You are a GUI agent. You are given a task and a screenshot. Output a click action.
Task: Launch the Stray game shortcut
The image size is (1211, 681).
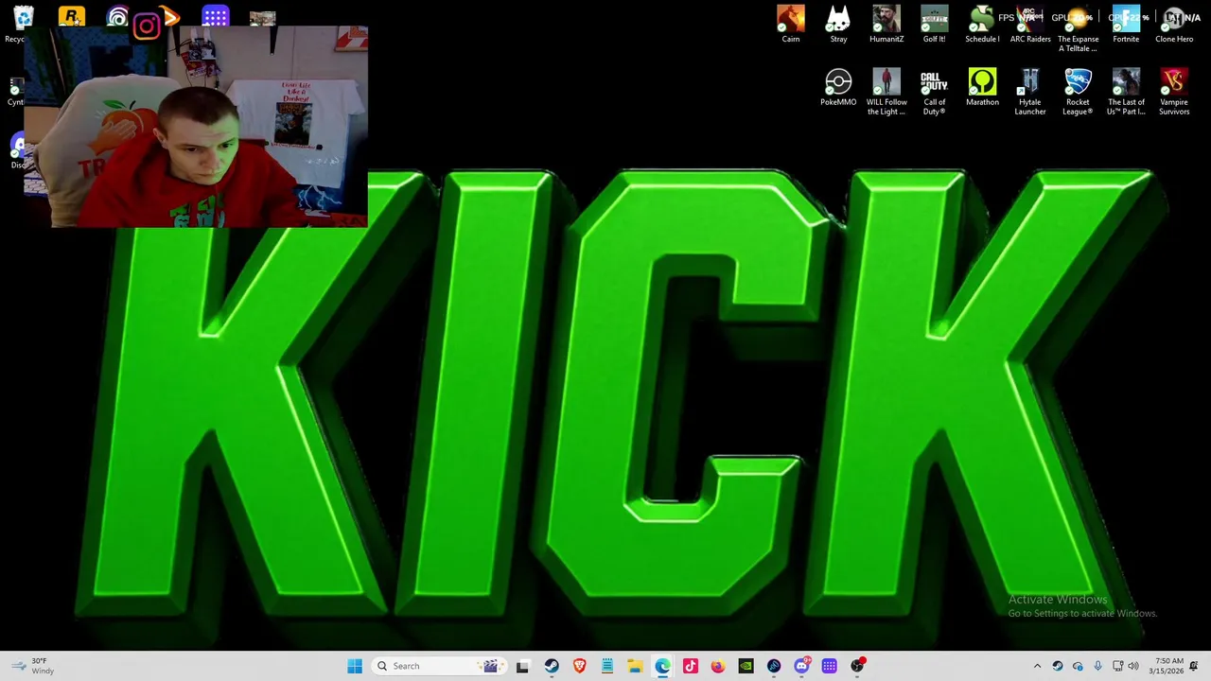[x=838, y=24]
